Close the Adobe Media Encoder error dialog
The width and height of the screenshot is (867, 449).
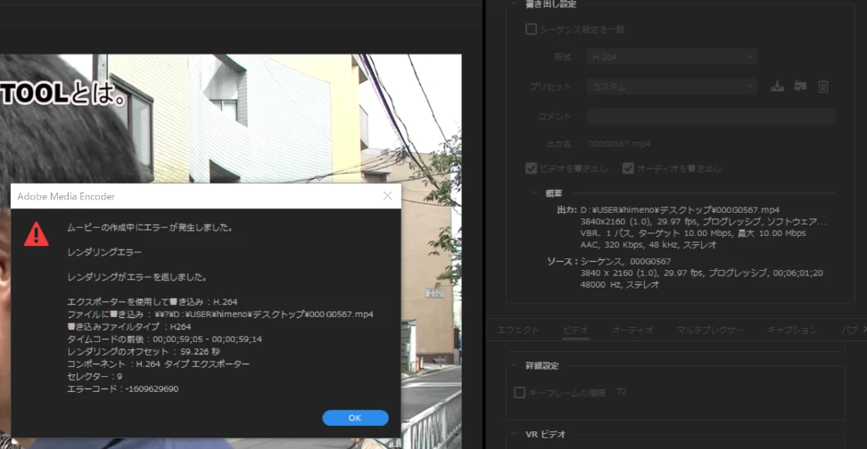387,196
